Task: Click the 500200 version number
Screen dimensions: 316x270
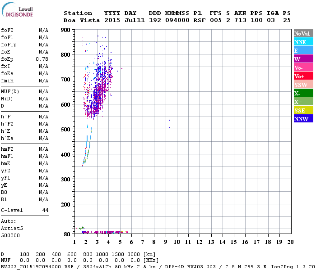Action: pos(10,236)
